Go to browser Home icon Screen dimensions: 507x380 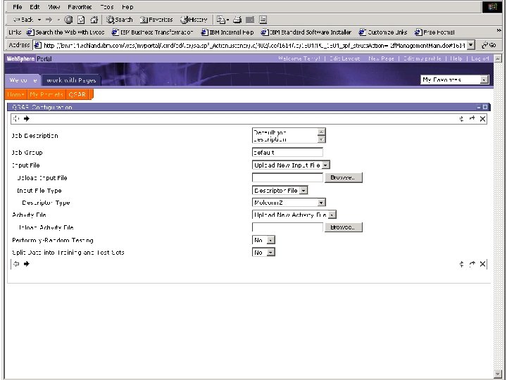(94, 20)
